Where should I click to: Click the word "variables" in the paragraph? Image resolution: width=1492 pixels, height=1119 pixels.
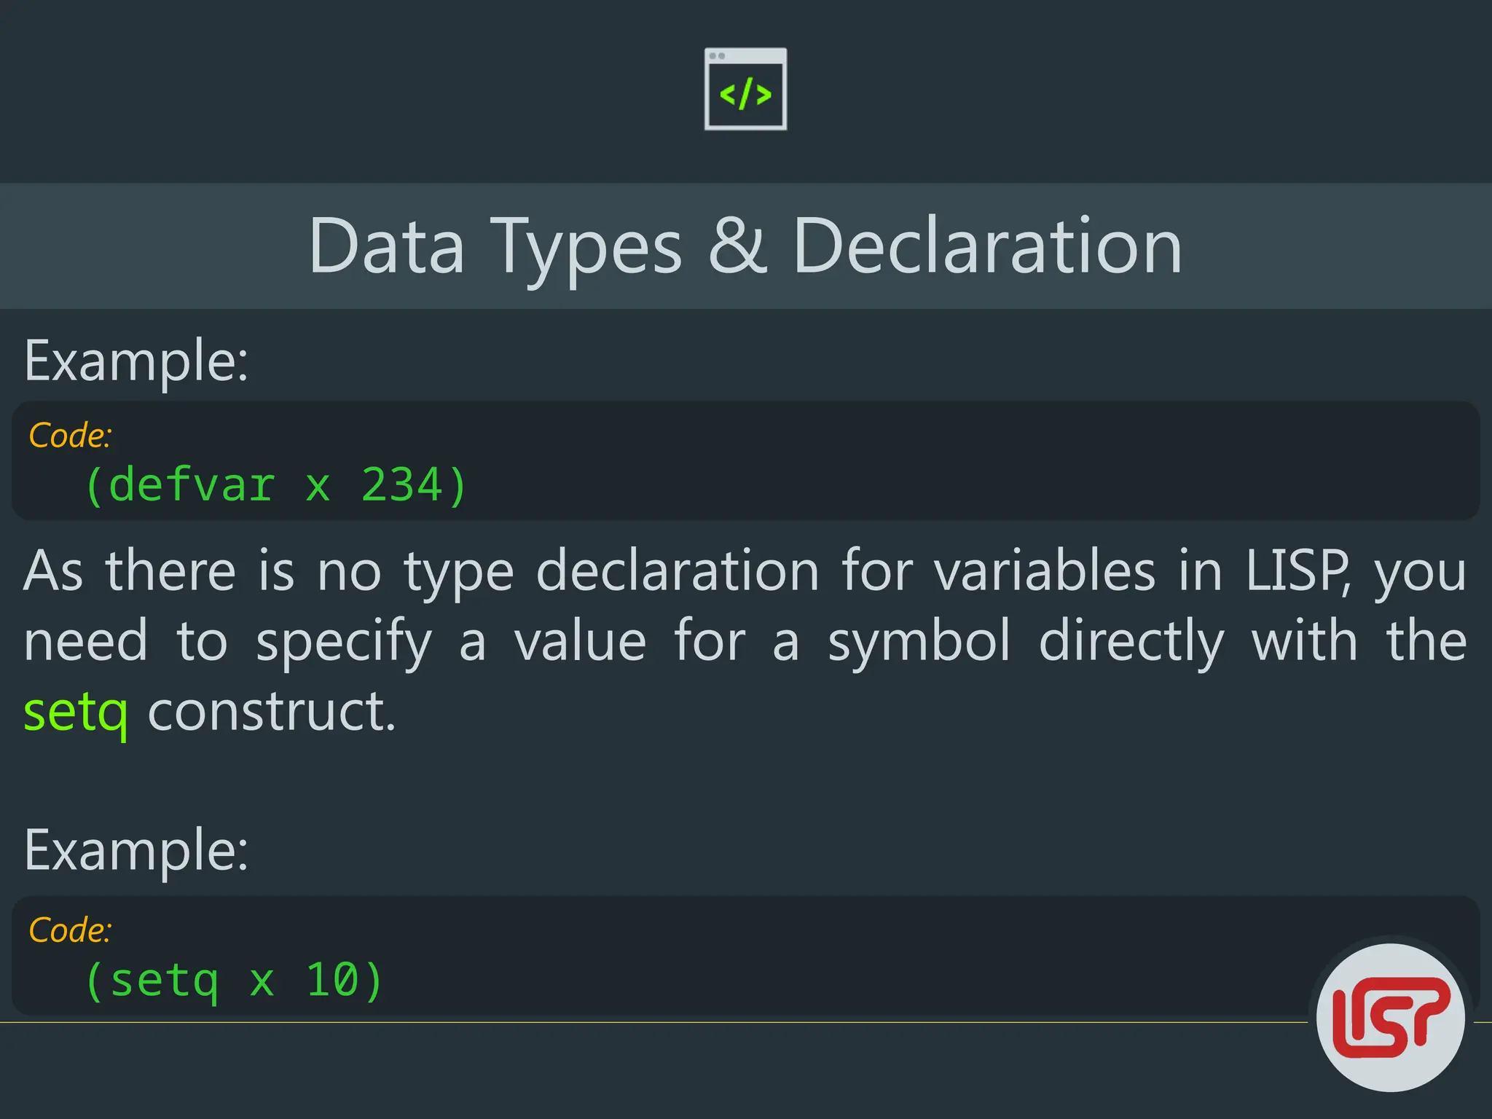pos(1045,570)
